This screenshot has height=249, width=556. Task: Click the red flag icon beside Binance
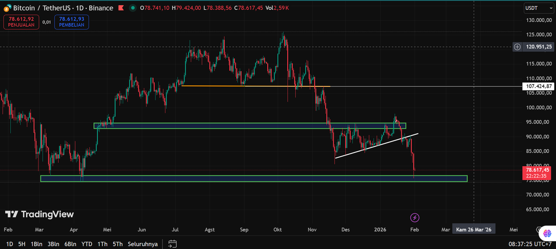[x=120, y=8]
